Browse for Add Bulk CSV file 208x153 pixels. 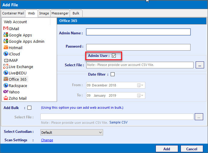199,117
